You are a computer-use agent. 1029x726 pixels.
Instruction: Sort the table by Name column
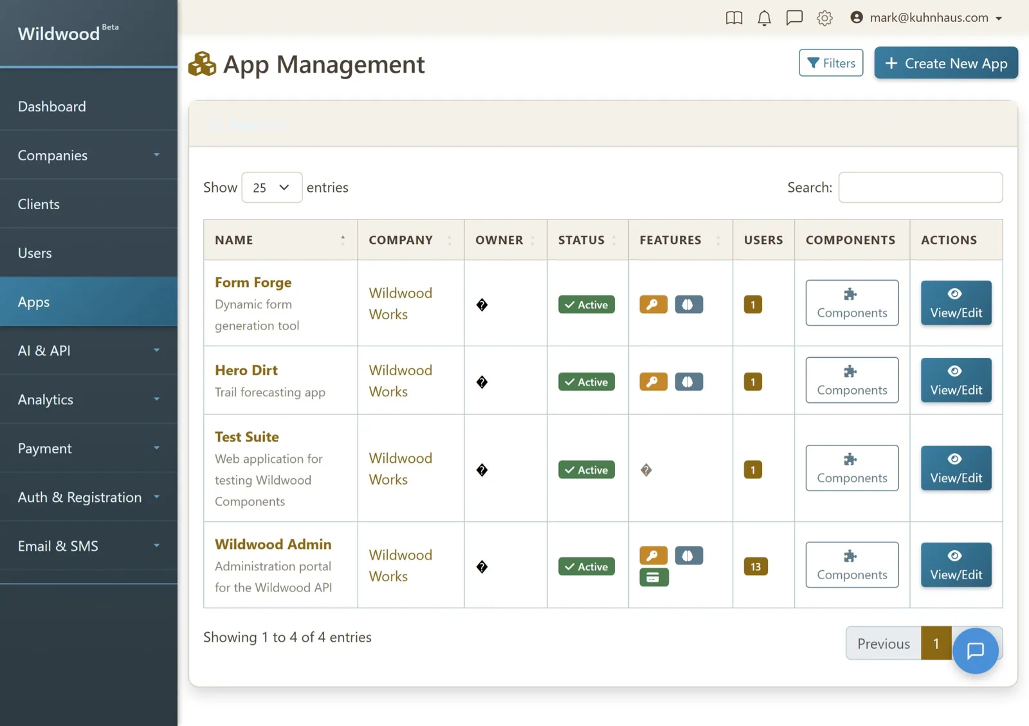[x=280, y=240]
